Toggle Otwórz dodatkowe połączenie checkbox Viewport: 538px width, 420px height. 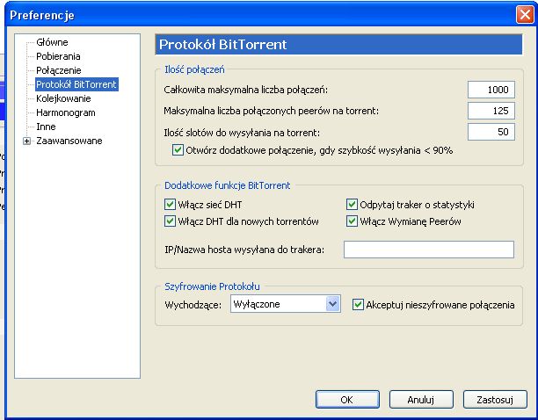178,150
